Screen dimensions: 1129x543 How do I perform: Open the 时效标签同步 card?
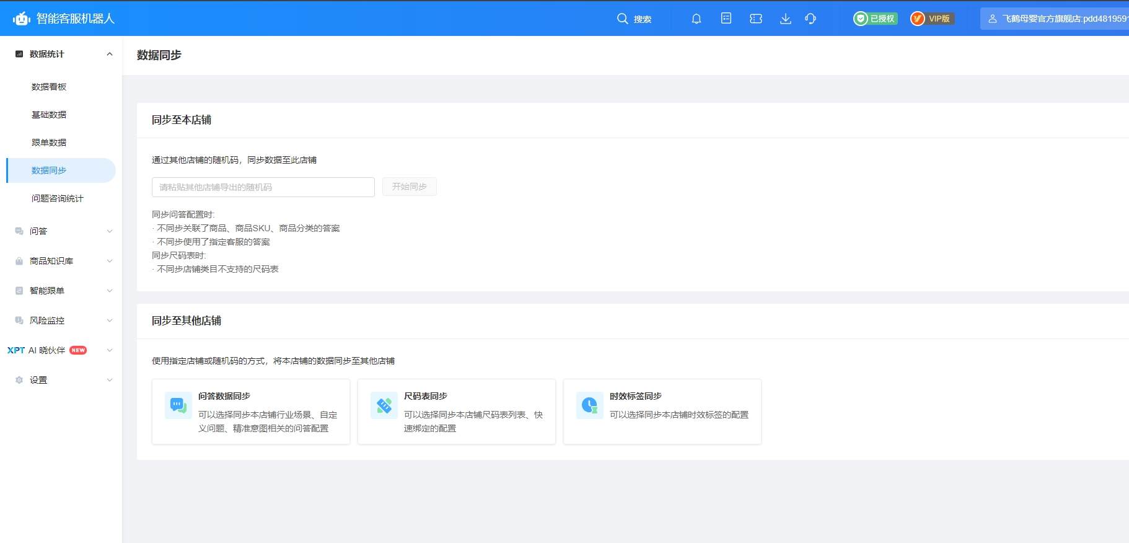tap(662, 412)
